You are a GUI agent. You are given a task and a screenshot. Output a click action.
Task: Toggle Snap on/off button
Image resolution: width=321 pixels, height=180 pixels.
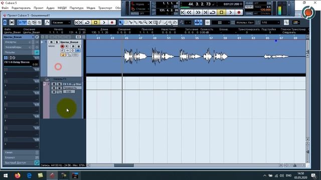(207, 22)
